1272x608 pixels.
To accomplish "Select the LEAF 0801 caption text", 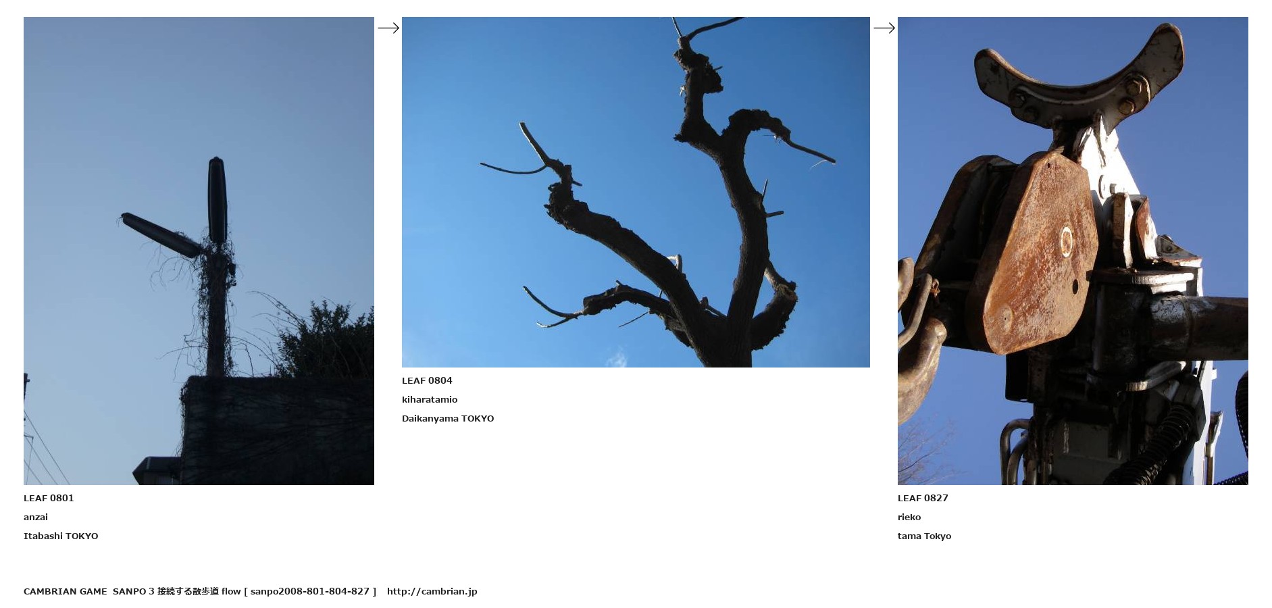I will [x=49, y=498].
